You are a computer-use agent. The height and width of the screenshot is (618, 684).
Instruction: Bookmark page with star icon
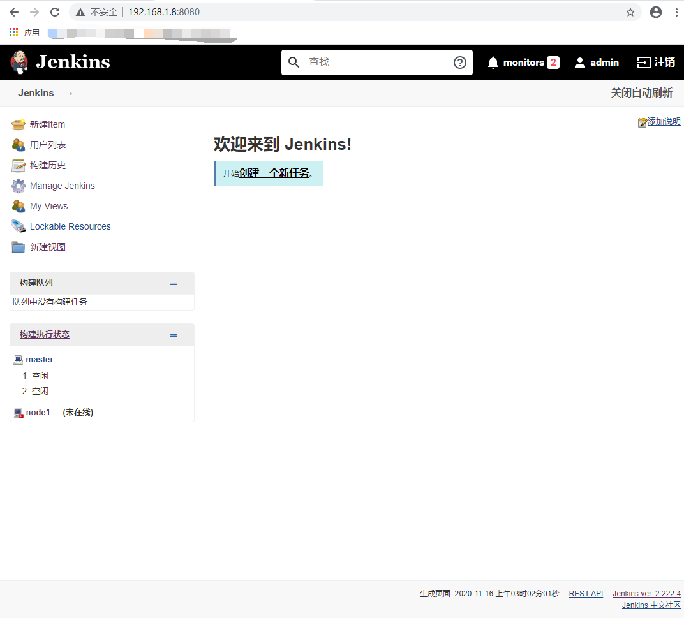tap(630, 12)
